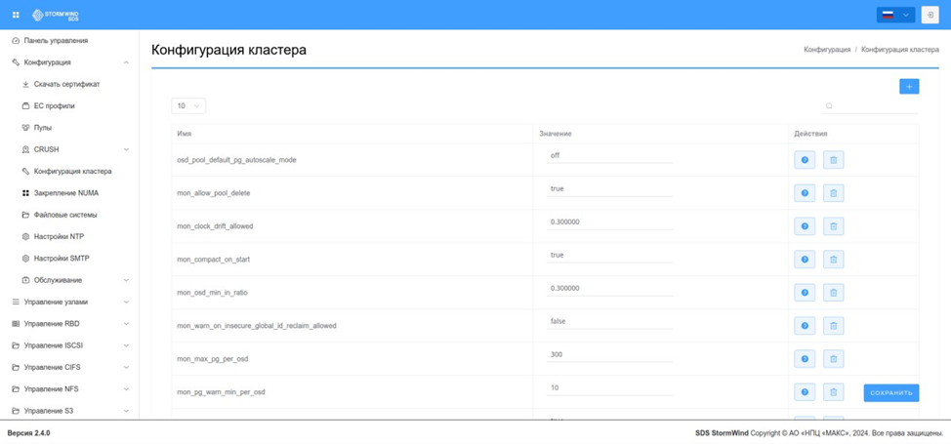Edit mon_max_pg_per_osd value 300
Viewport: 951px width, 444px height.
[x=609, y=354]
